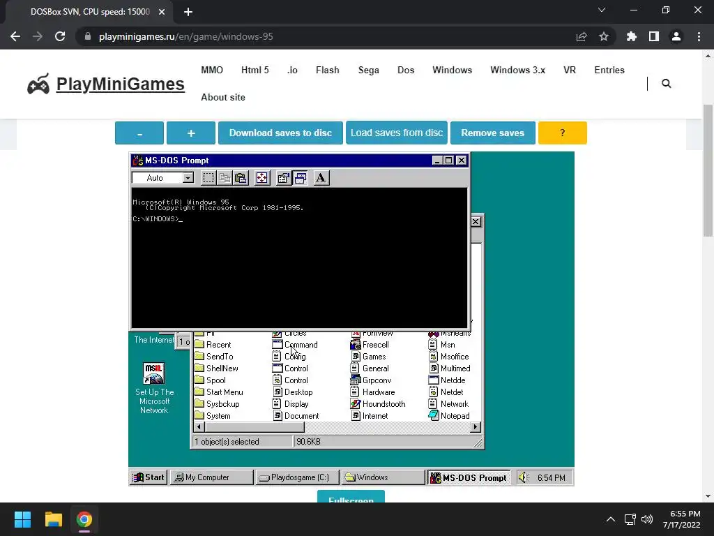Screen dimensions: 714x536
Task: Bookmark this page with the star icon
Action: click(604, 36)
